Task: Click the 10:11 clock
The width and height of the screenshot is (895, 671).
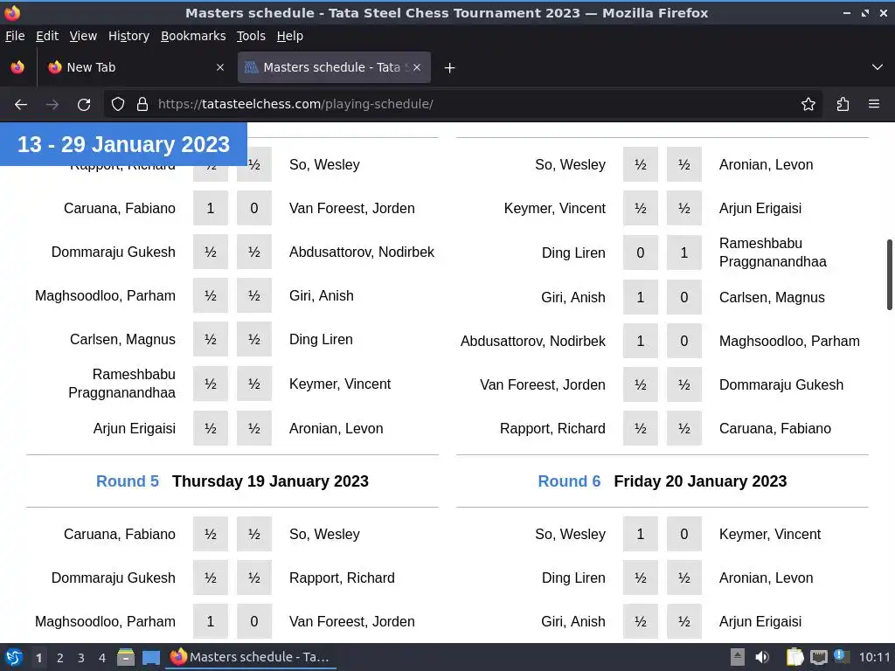Action: [x=874, y=657]
